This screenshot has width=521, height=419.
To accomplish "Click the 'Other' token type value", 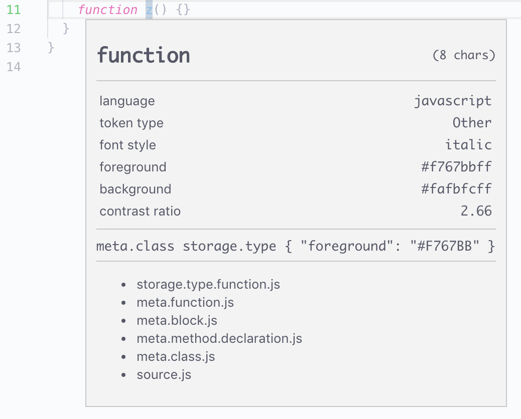I will 472,123.
